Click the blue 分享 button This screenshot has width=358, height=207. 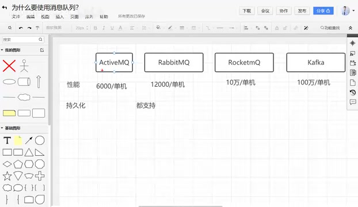(323, 11)
